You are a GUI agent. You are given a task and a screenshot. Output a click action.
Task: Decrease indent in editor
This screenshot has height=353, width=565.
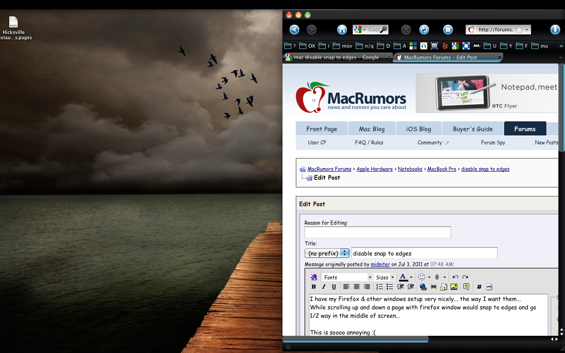pos(400,287)
